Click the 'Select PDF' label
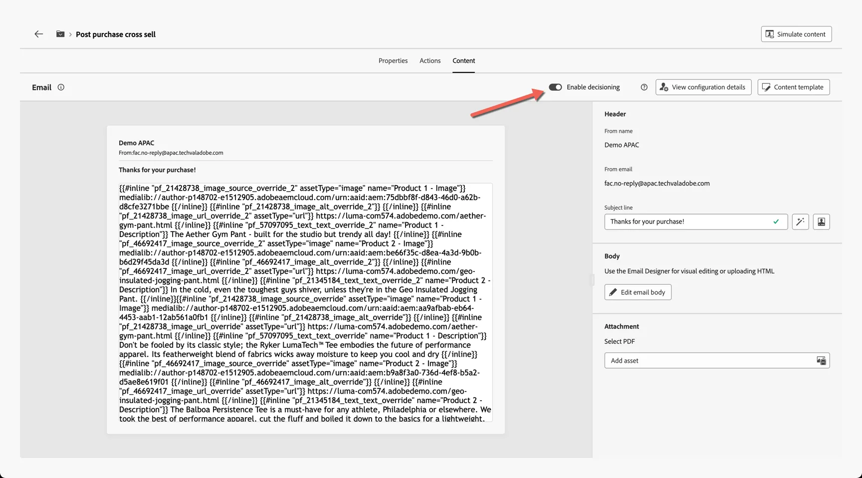The width and height of the screenshot is (862, 478). click(620, 342)
